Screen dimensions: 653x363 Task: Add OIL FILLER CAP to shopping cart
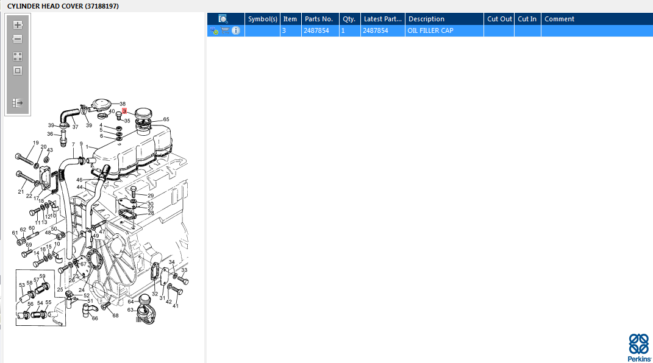coord(225,30)
